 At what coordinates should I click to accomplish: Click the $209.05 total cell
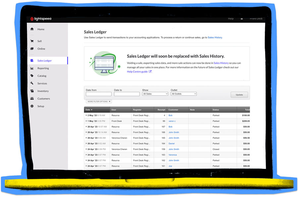(x=246, y=121)
